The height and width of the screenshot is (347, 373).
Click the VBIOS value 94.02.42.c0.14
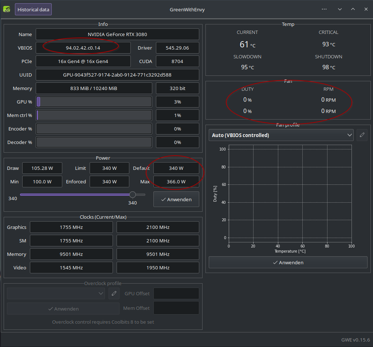pos(83,48)
